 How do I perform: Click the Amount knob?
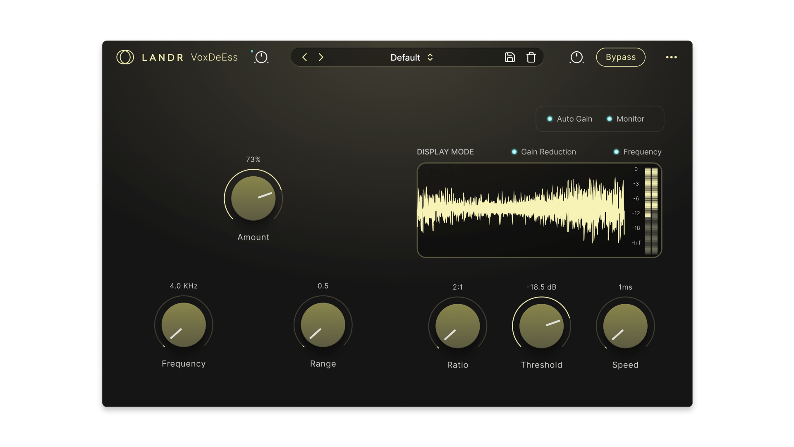pyautogui.click(x=253, y=198)
